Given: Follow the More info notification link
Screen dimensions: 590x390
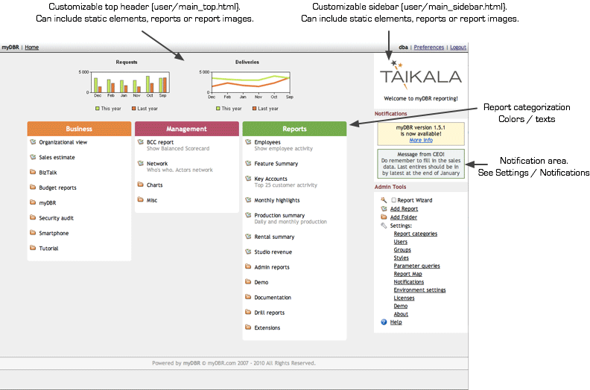Looking at the screenshot, I should click(x=421, y=140).
